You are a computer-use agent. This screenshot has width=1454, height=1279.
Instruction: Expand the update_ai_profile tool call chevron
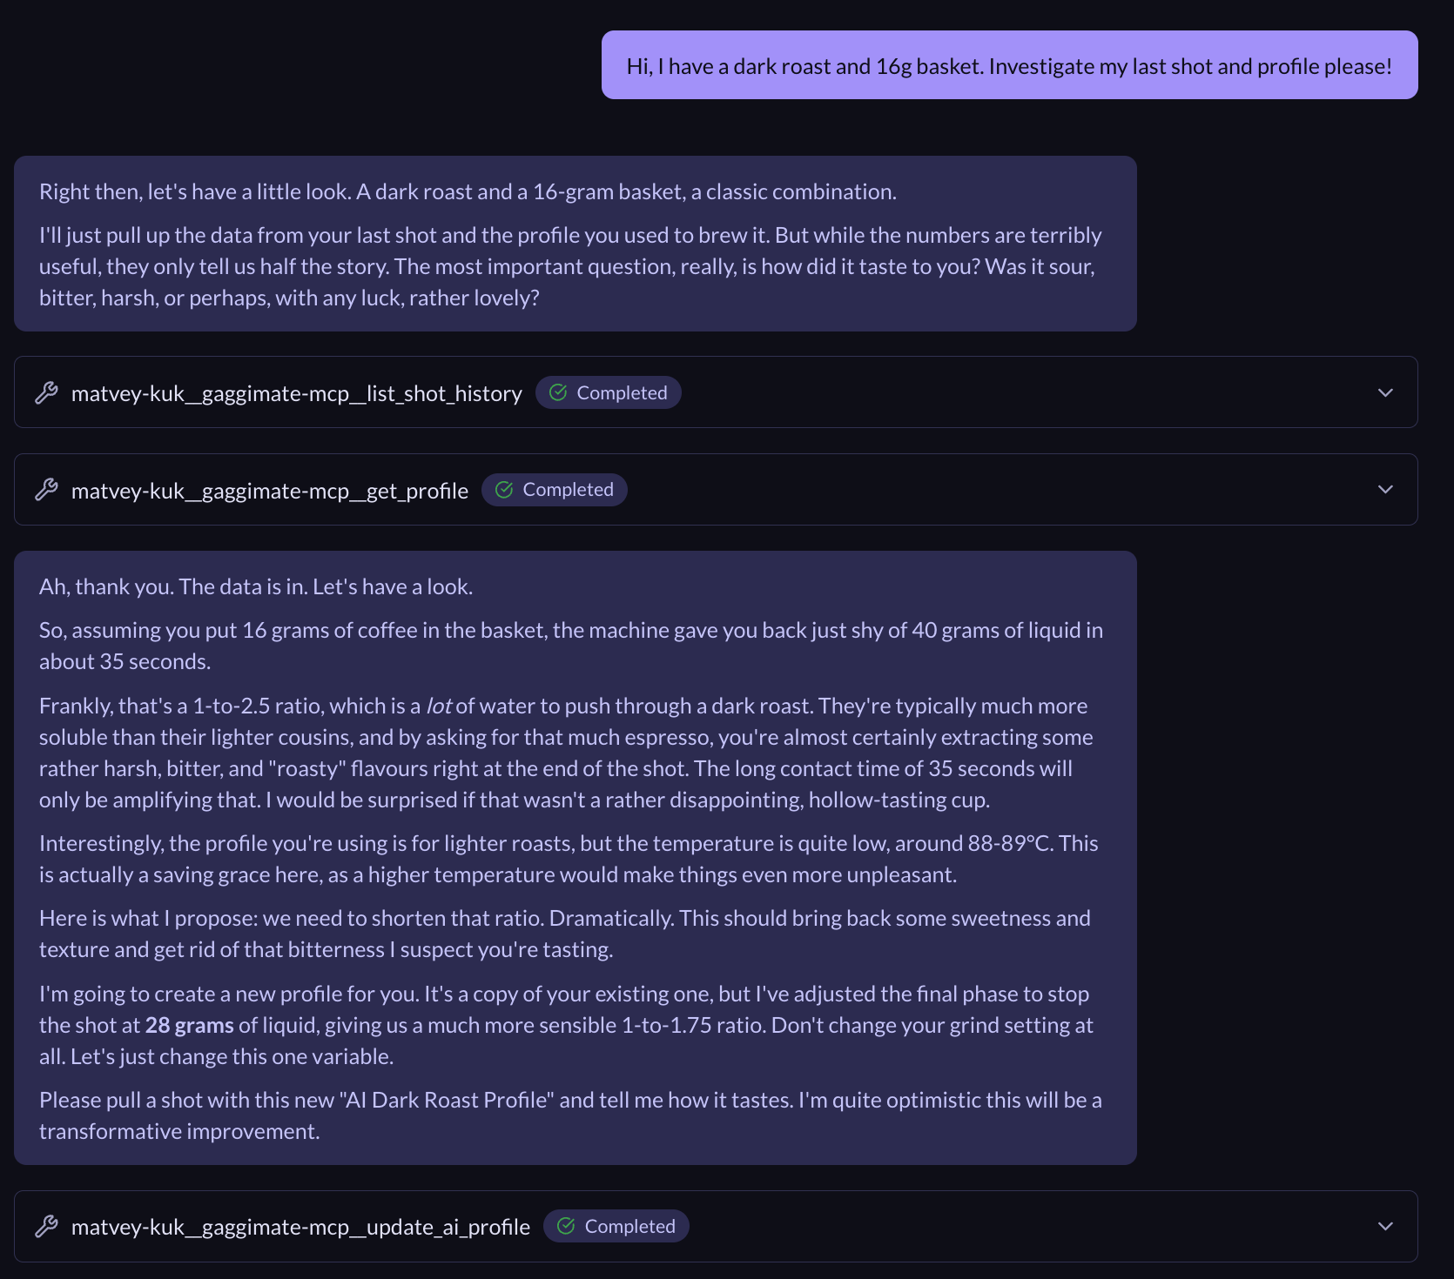[x=1385, y=1226]
